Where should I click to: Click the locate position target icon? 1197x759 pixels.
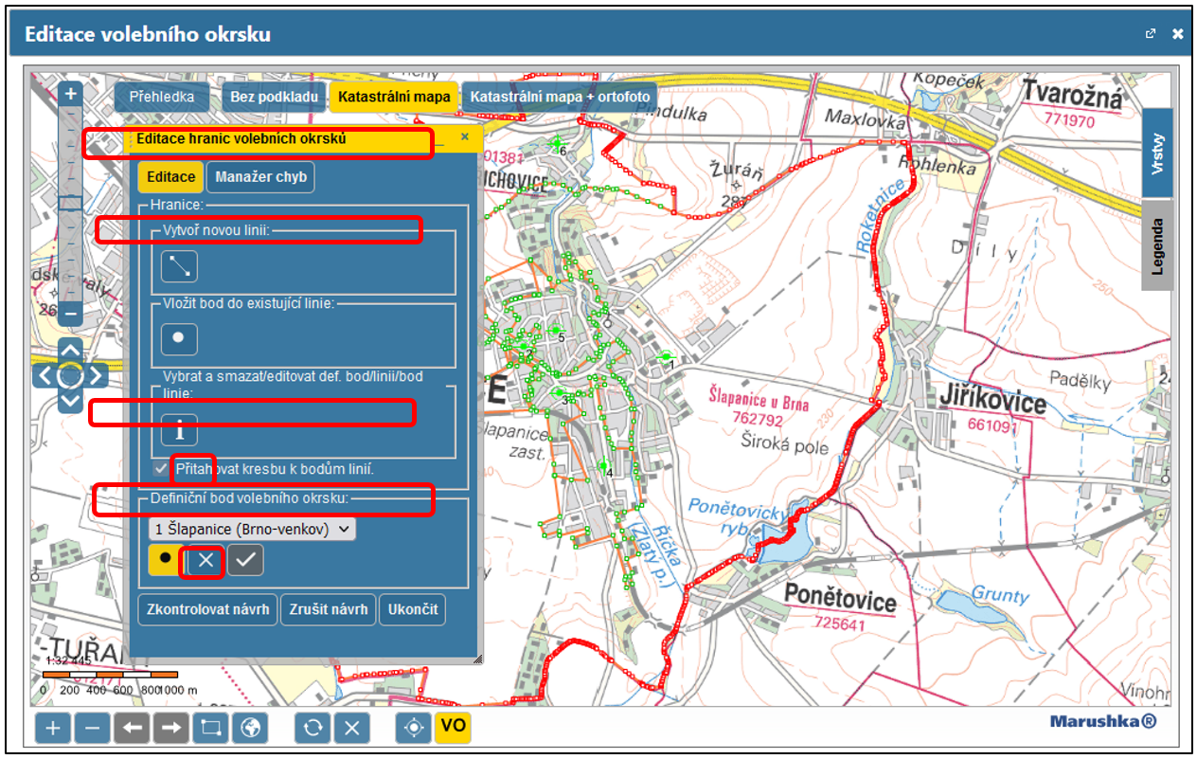[x=413, y=728]
